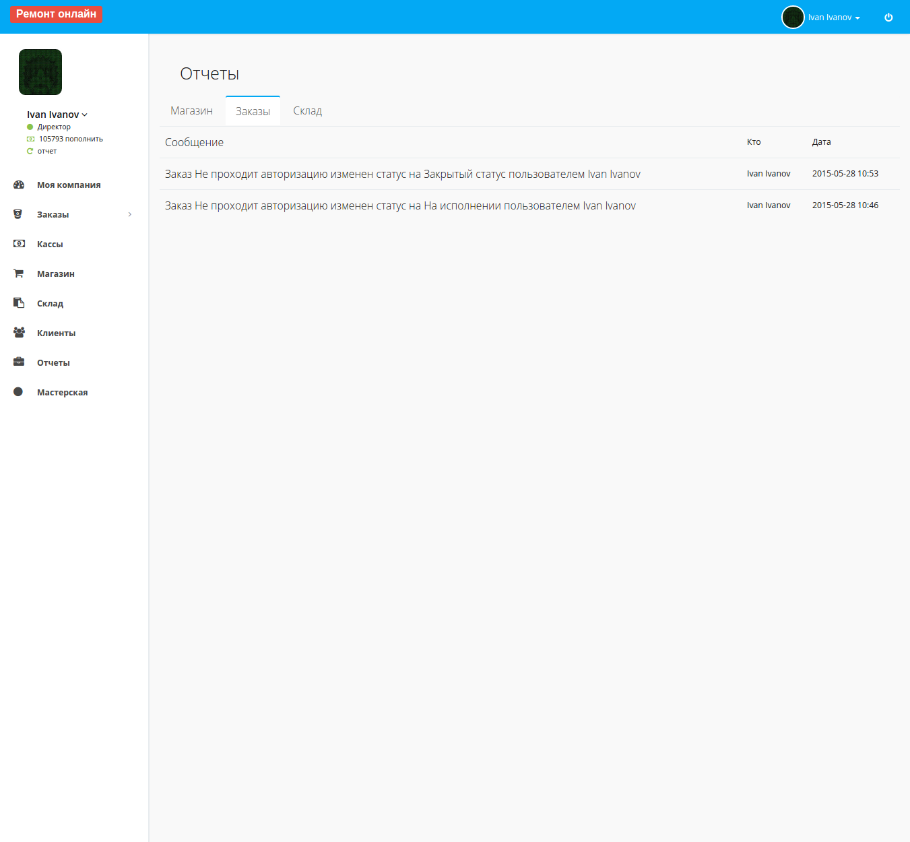Click the green refresh icon beside отчет

coord(30,151)
